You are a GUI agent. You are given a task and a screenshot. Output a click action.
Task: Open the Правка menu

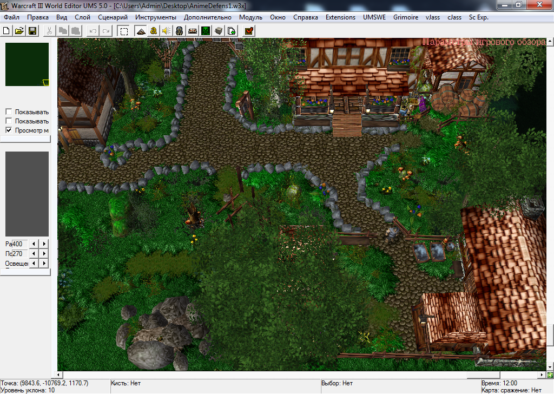pos(38,17)
